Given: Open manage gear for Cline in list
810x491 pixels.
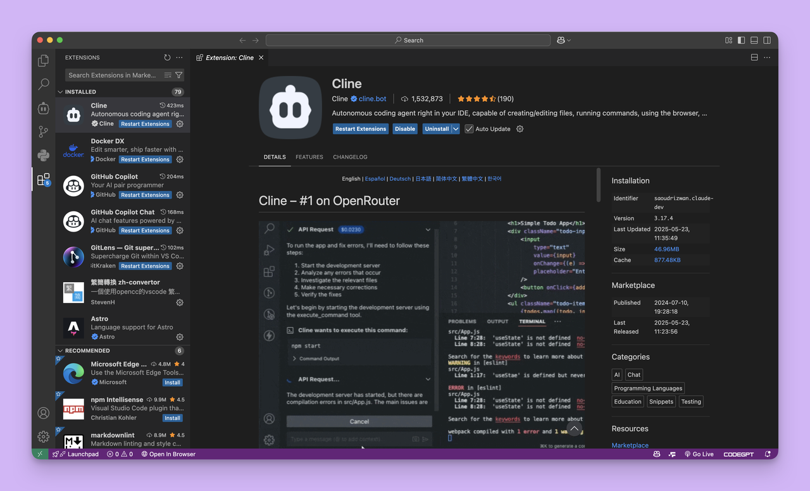Looking at the screenshot, I should (180, 124).
